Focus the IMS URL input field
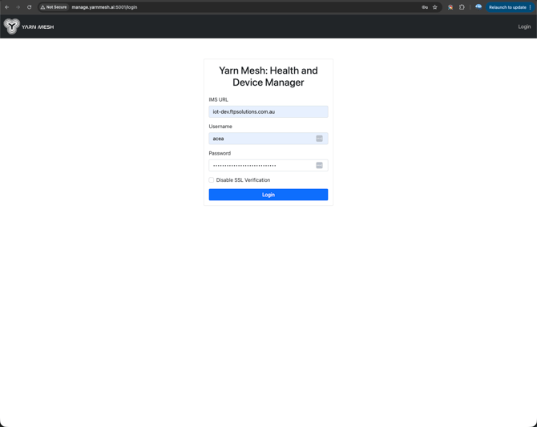The width and height of the screenshot is (537, 427). [268, 111]
